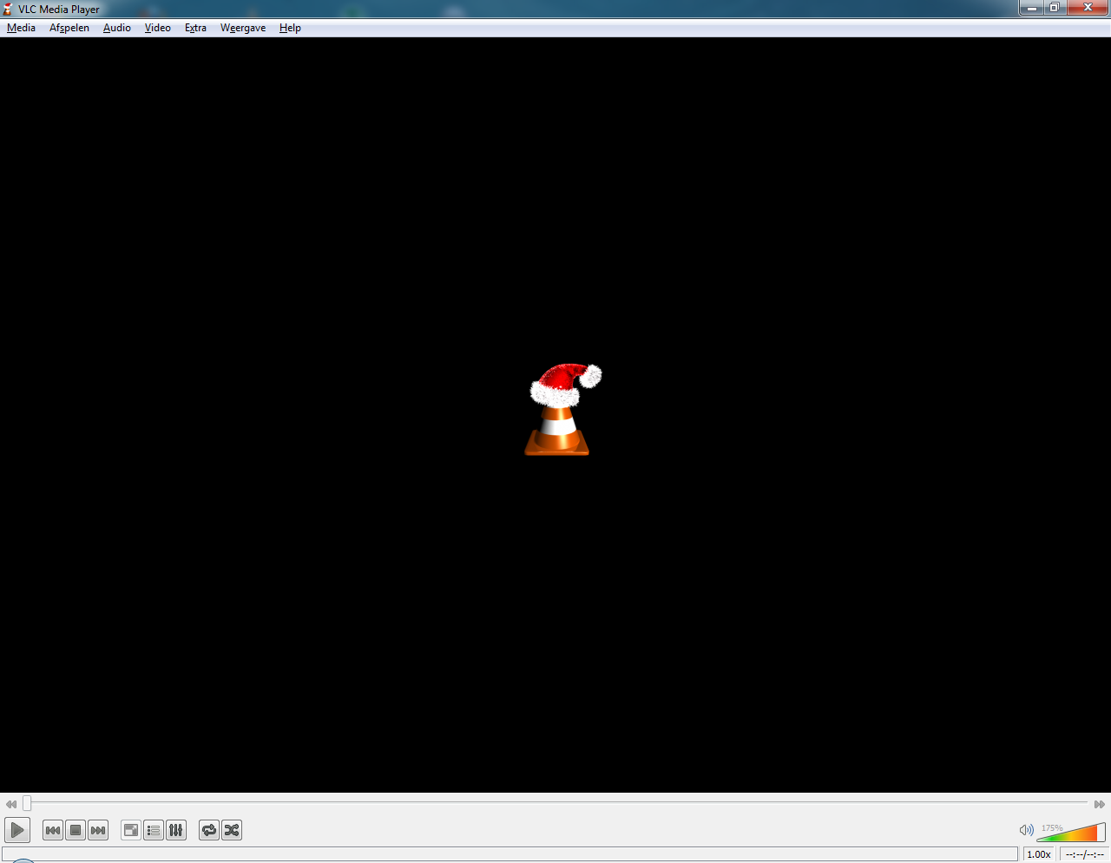Start playback with the Play button

17,830
